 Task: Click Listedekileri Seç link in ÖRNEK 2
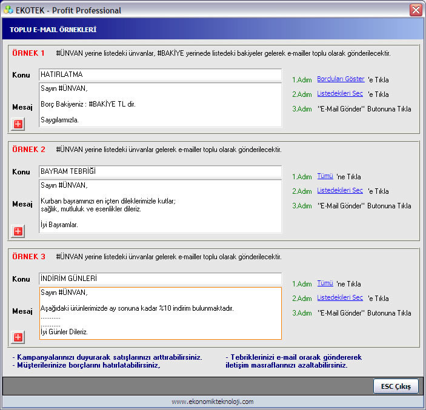pos(340,191)
